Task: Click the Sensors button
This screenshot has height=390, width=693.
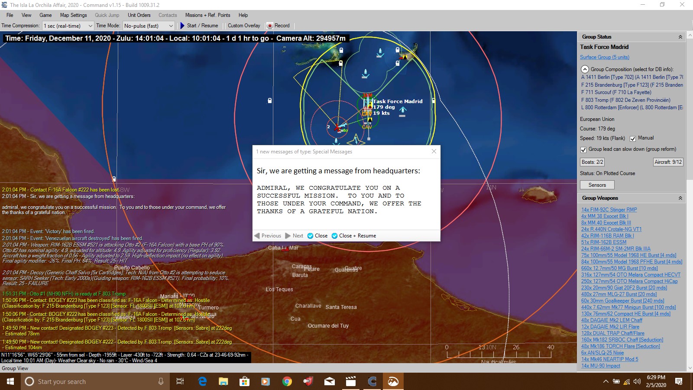Action: tap(597, 185)
